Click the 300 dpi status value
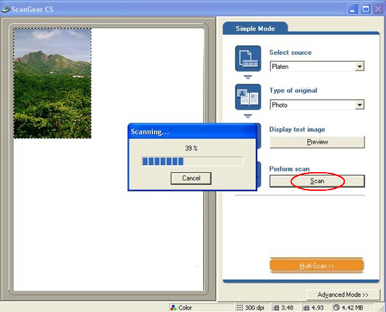 pos(255,307)
